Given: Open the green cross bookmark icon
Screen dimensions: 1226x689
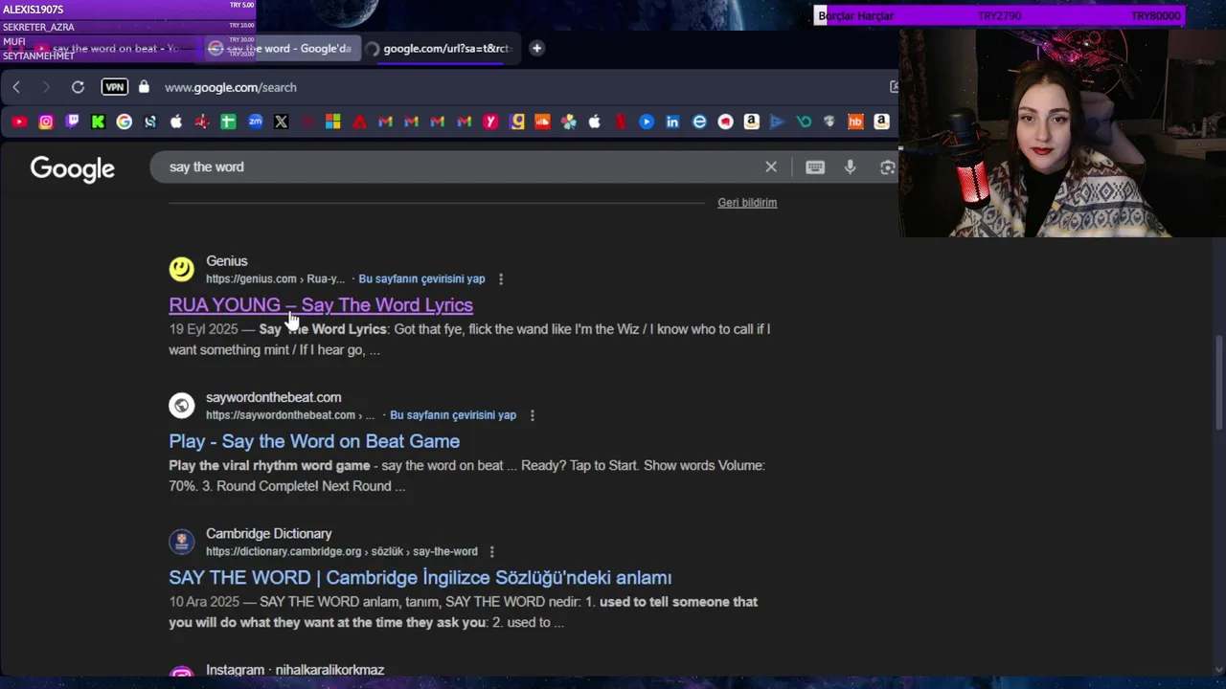Looking at the screenshot, I should point(228,122).
